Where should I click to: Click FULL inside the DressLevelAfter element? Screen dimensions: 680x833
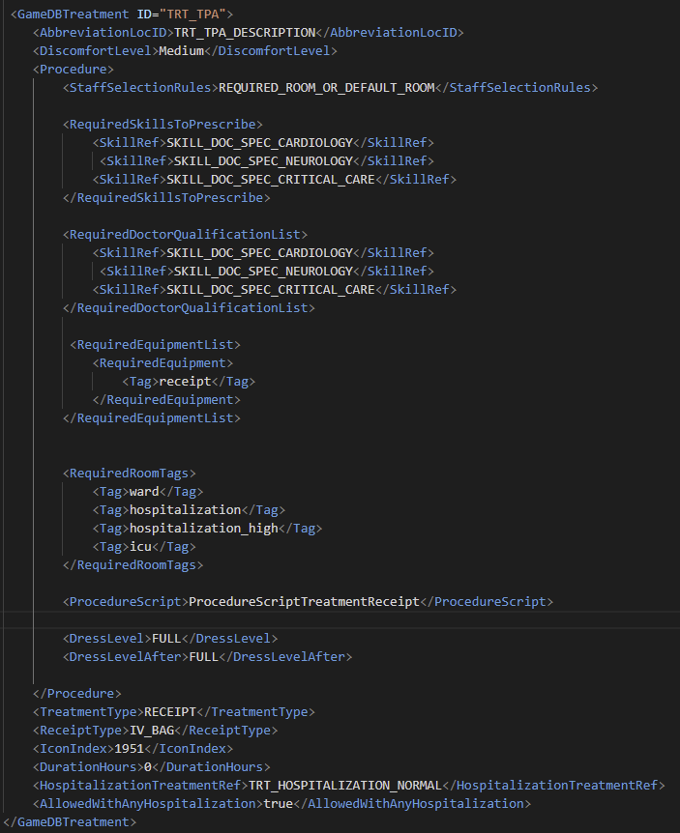click(x=204, y=656)
